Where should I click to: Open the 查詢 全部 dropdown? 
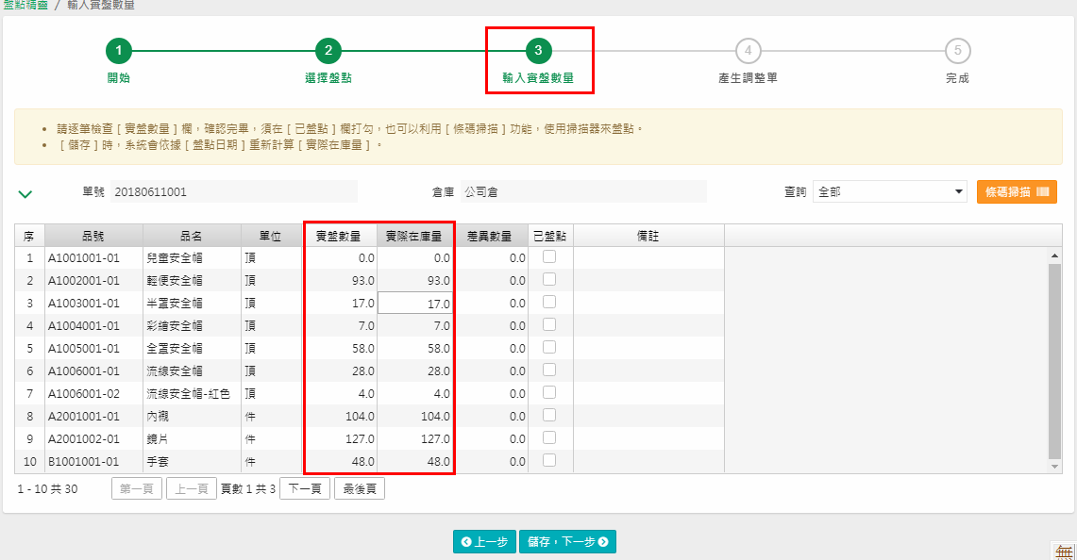click(x=889, y=191)
